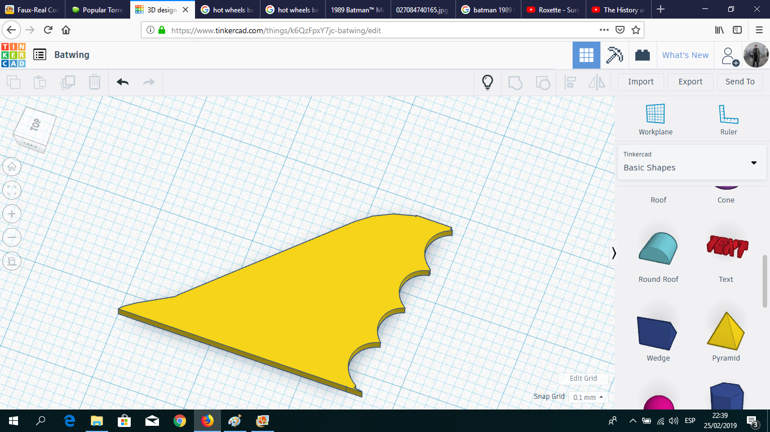This screenshot has width=770, height=432.
Task: Undo the last action
Action: coord(122,82)
